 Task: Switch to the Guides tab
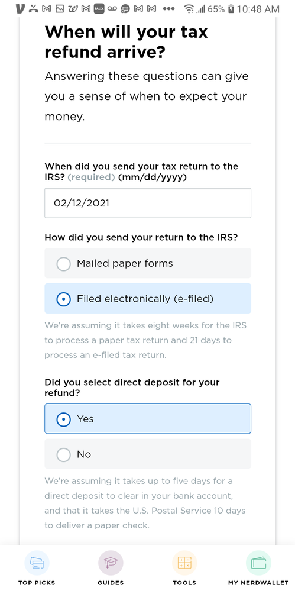(x=111, y=568)
